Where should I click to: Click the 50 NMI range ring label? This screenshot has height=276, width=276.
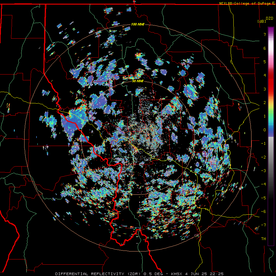138,81
